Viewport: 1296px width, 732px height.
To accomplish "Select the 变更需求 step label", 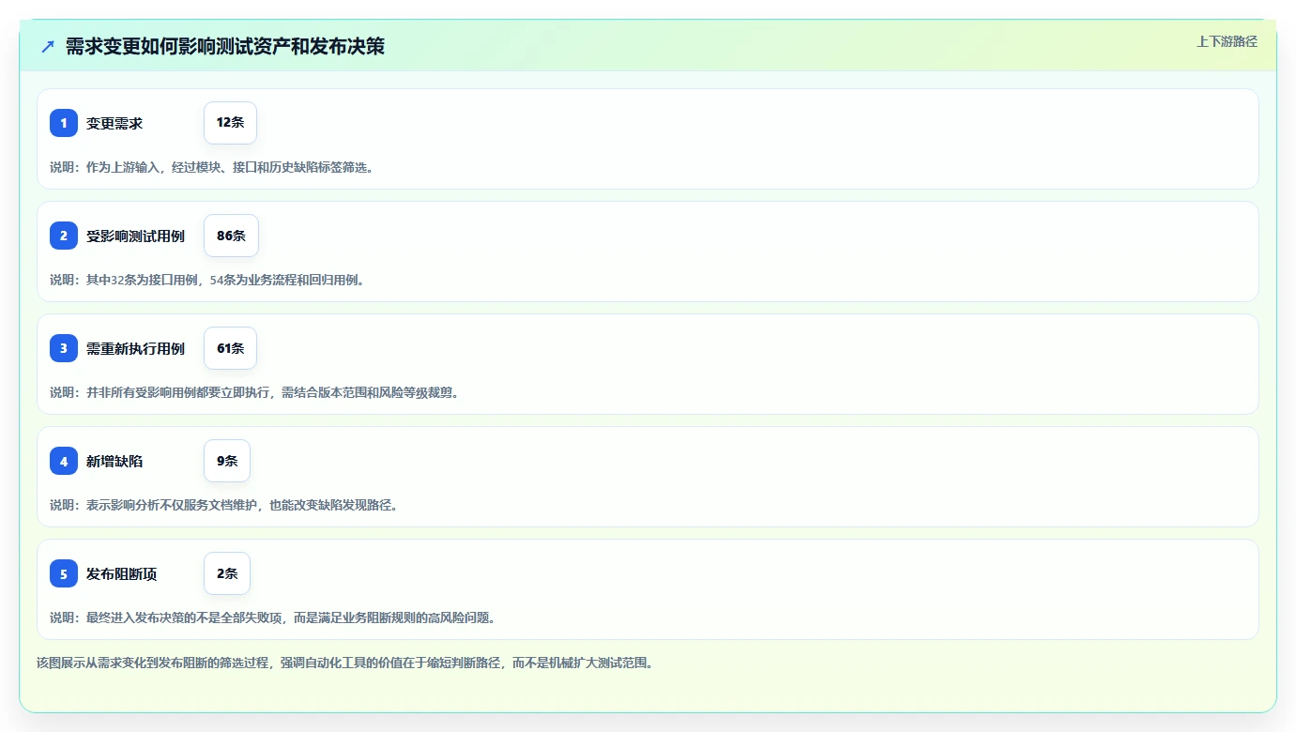I will (114, 123).
